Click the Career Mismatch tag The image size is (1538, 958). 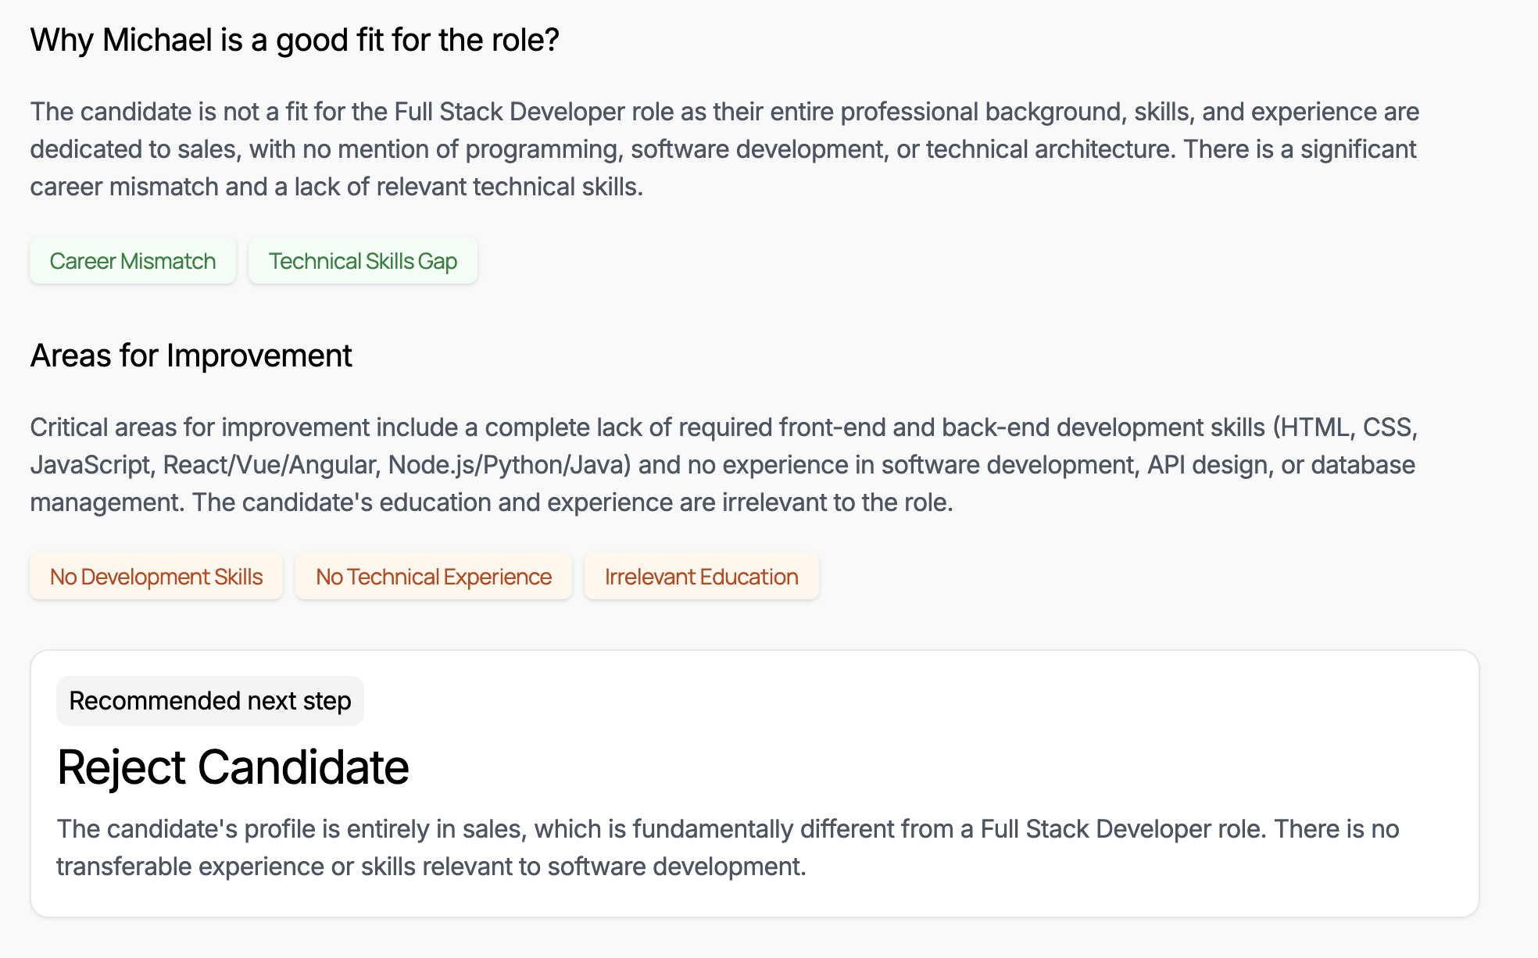click(133, 261)
